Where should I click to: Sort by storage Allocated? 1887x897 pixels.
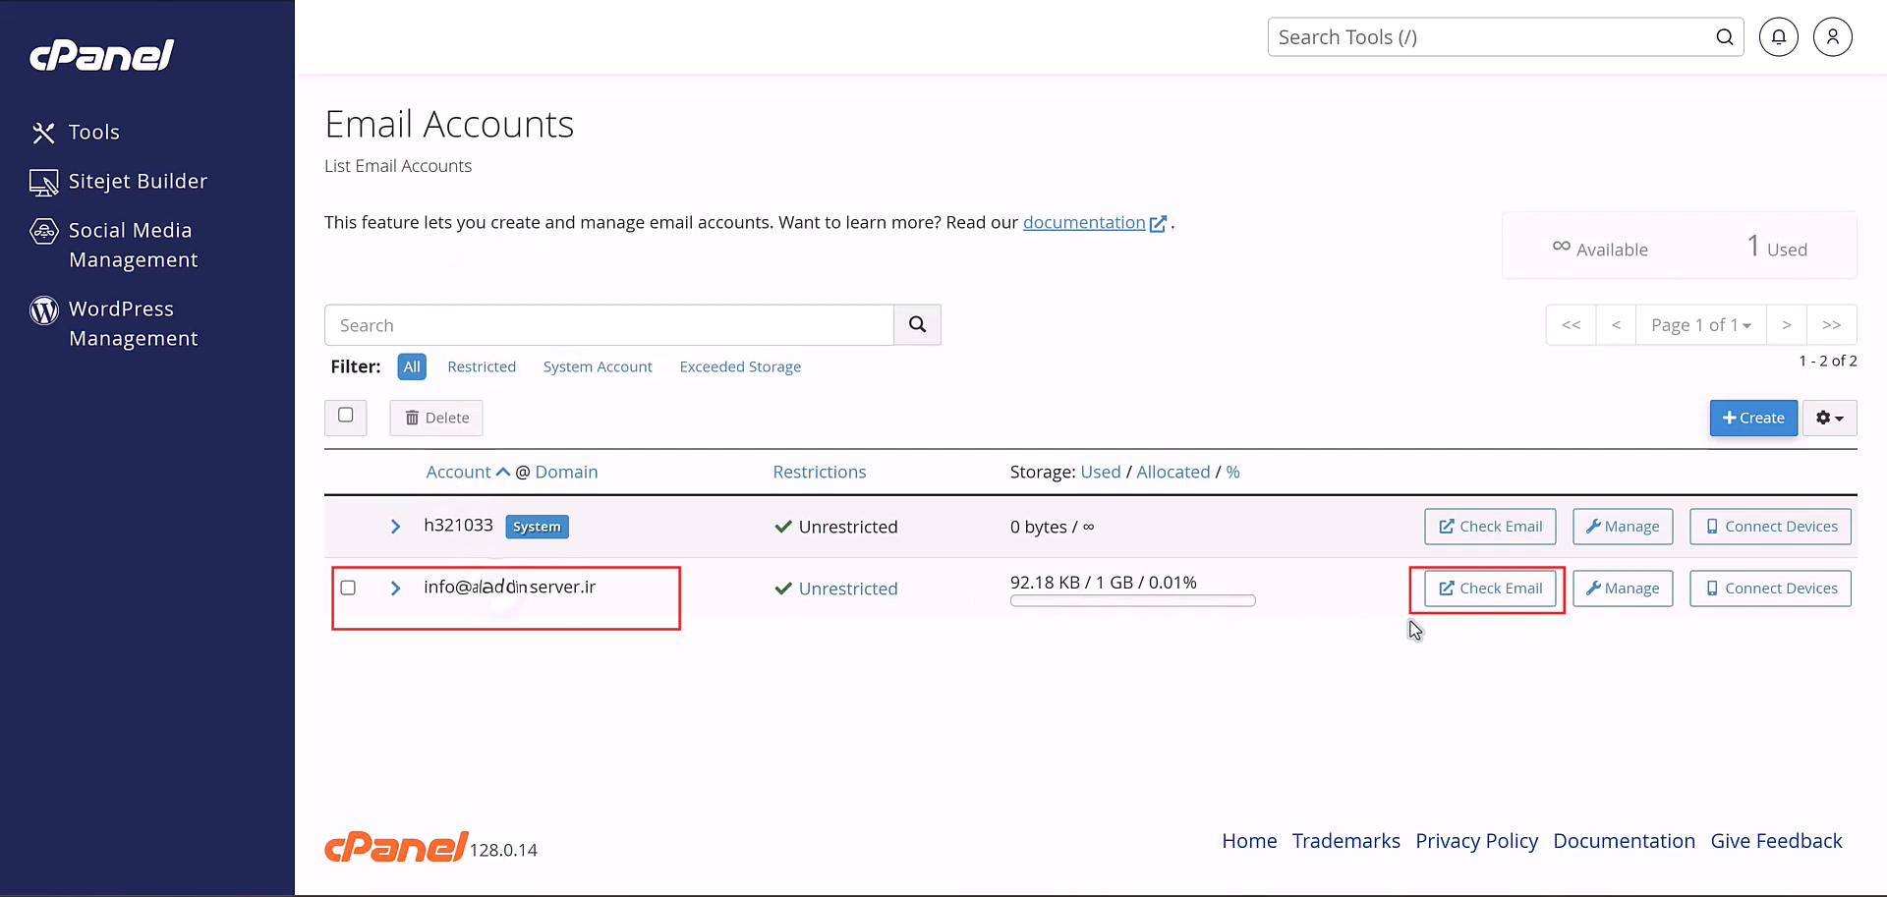click(x=1173, y=472)
